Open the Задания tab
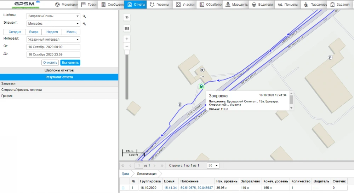The height and width of the screenshot is (193, 354). [x=340, y=5]
